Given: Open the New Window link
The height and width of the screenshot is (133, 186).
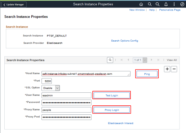Looking at the screenshot, I should (x=137, y=10).
